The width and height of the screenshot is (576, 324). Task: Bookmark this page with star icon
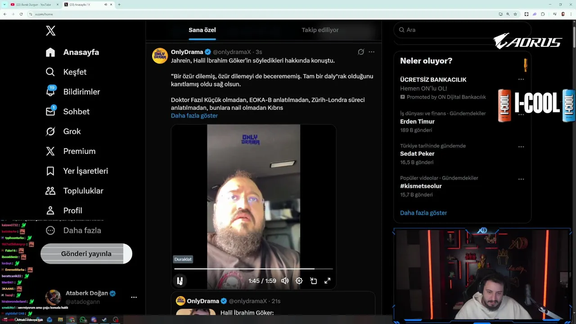pos(515,14)
